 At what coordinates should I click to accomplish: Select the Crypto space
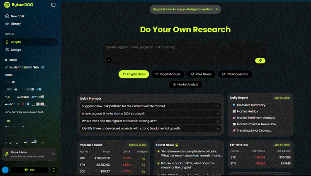pos(30,42)
